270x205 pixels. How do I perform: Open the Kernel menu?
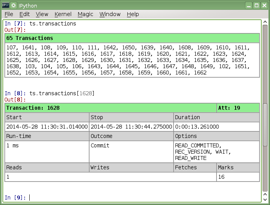63,14
